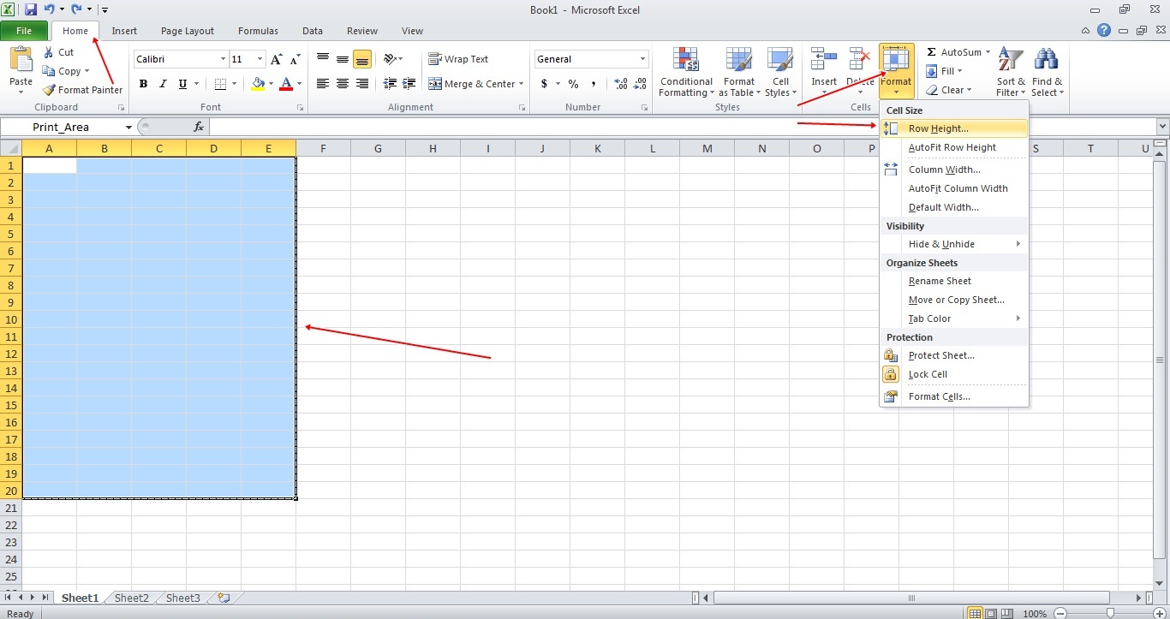Open the General number format dropdown
The height and width of the screenshot is (619, 1170).
click(642, 59)
